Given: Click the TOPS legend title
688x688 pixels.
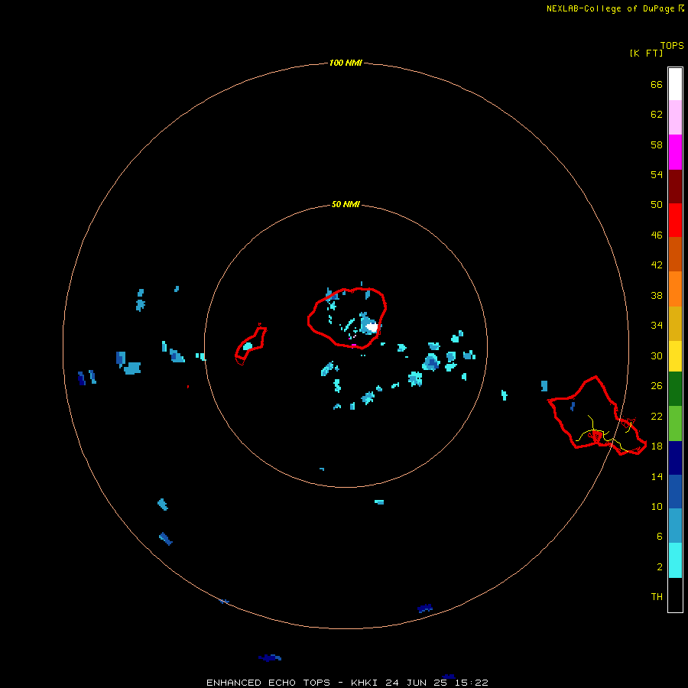Looking at the screenshot, I should tap(672, 45).
